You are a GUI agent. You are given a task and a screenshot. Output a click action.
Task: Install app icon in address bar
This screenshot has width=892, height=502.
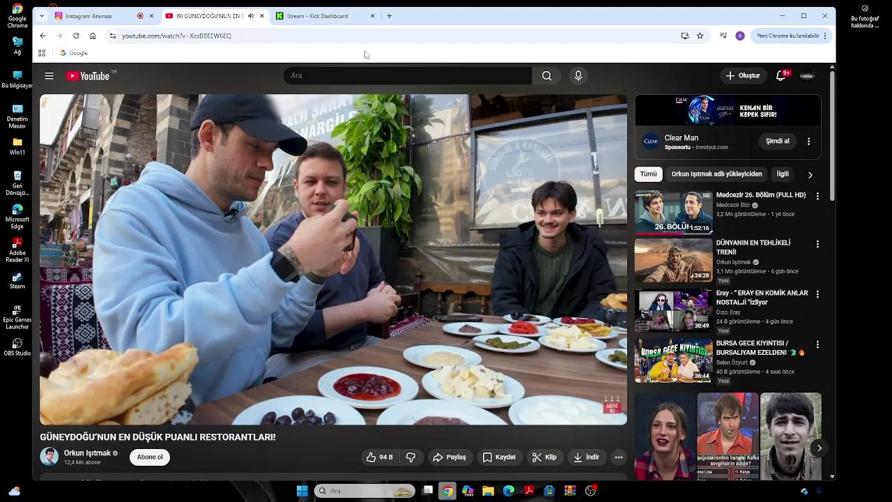(685, 36)
